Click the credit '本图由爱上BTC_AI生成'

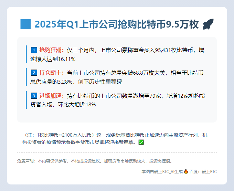click(x=162, y=172)
